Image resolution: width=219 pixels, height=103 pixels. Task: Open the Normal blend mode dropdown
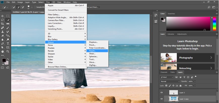pyautogui.click(x=170, y=81)
